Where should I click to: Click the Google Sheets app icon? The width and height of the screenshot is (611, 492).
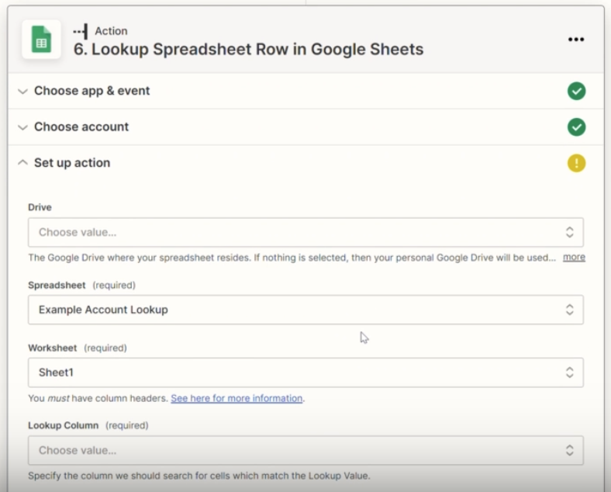[x=41, y=40]
